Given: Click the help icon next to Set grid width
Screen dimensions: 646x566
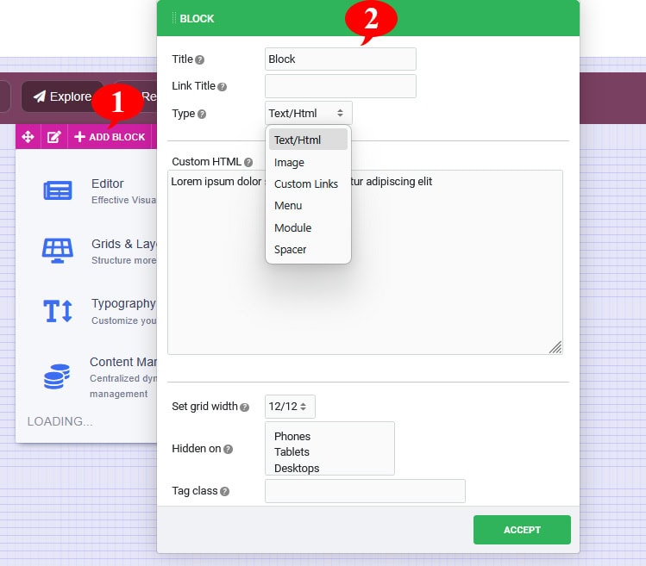Looking at the screenshot, I should pyautogui.click(x=244, y=407).
